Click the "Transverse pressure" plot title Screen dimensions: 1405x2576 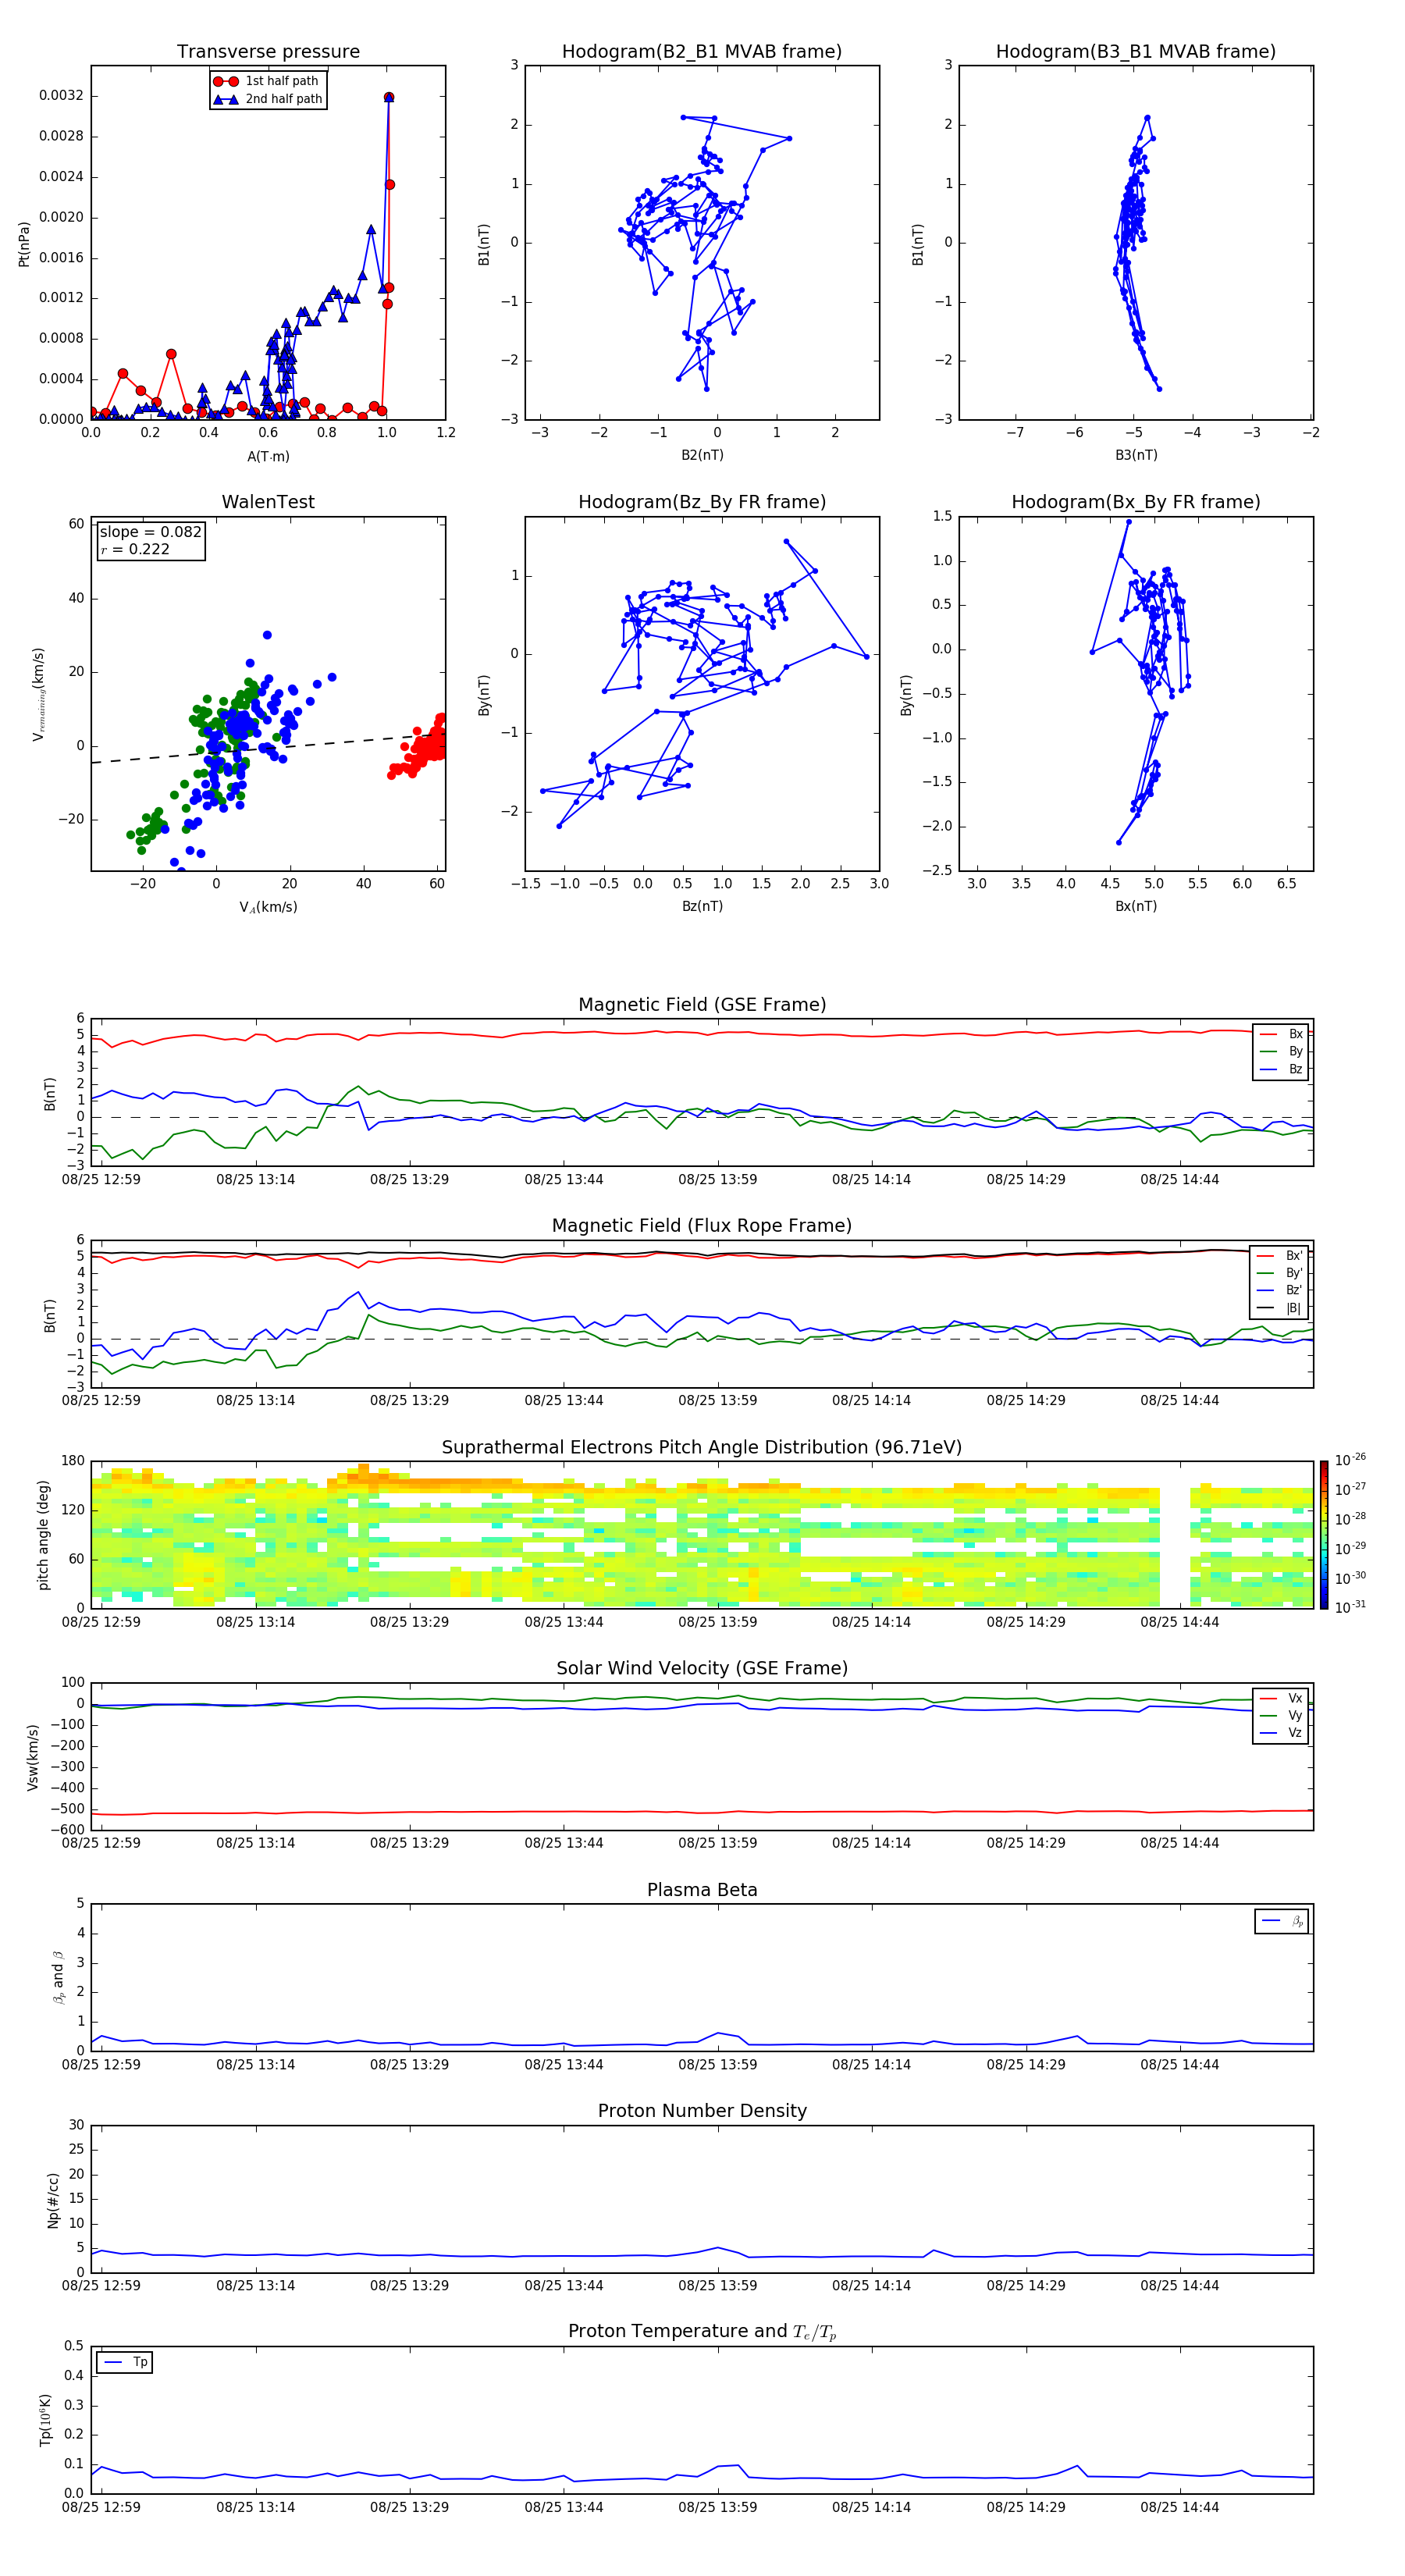pyautogui.click(x=268, y=52)
